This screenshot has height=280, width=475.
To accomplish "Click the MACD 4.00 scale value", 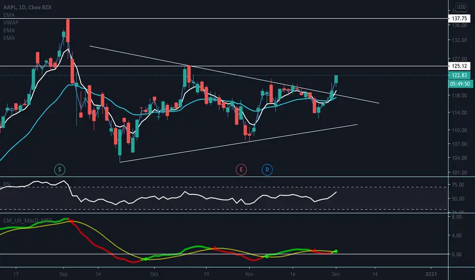I will (457, 235).
